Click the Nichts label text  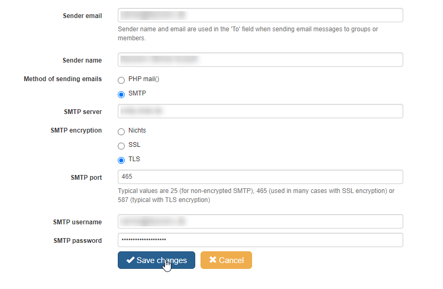[137, 130]
